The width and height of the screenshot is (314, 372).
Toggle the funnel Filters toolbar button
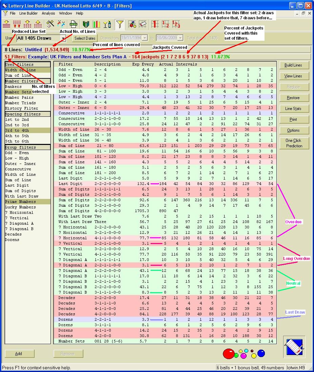coord(120,24)
